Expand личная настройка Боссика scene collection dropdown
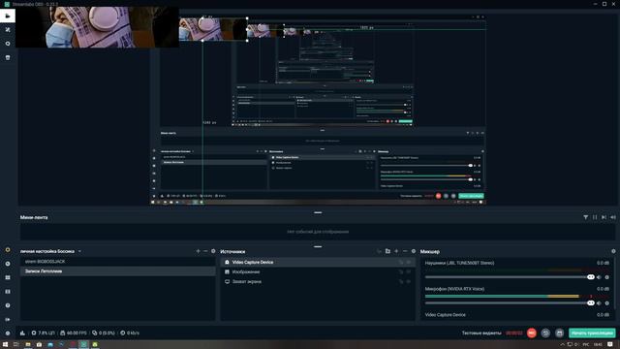620x349 pixels. [79, 251]
